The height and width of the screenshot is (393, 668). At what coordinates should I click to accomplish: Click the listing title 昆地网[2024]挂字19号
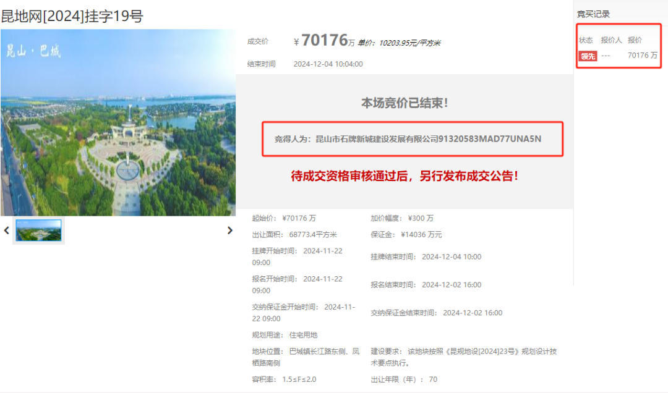point(72,16)
